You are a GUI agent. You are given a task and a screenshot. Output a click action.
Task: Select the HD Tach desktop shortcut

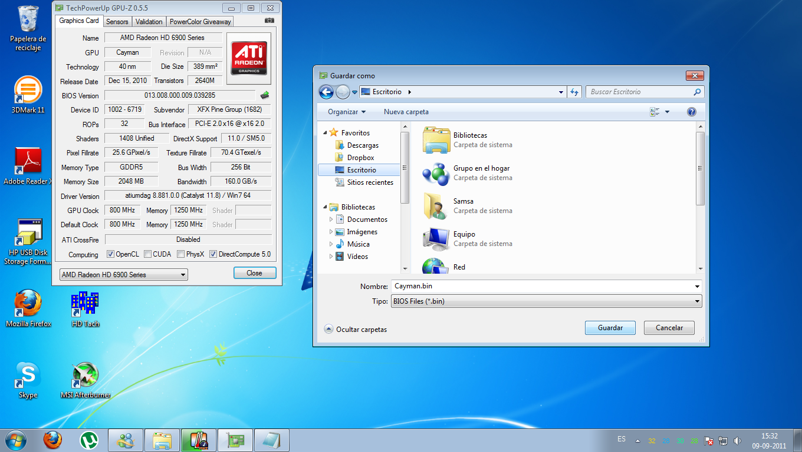pos(85,308)
